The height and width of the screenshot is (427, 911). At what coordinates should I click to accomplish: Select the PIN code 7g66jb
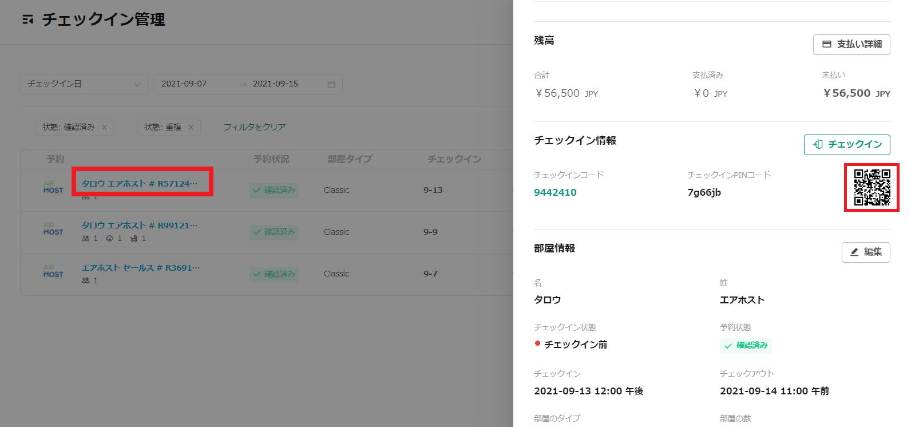pos(704,193)
